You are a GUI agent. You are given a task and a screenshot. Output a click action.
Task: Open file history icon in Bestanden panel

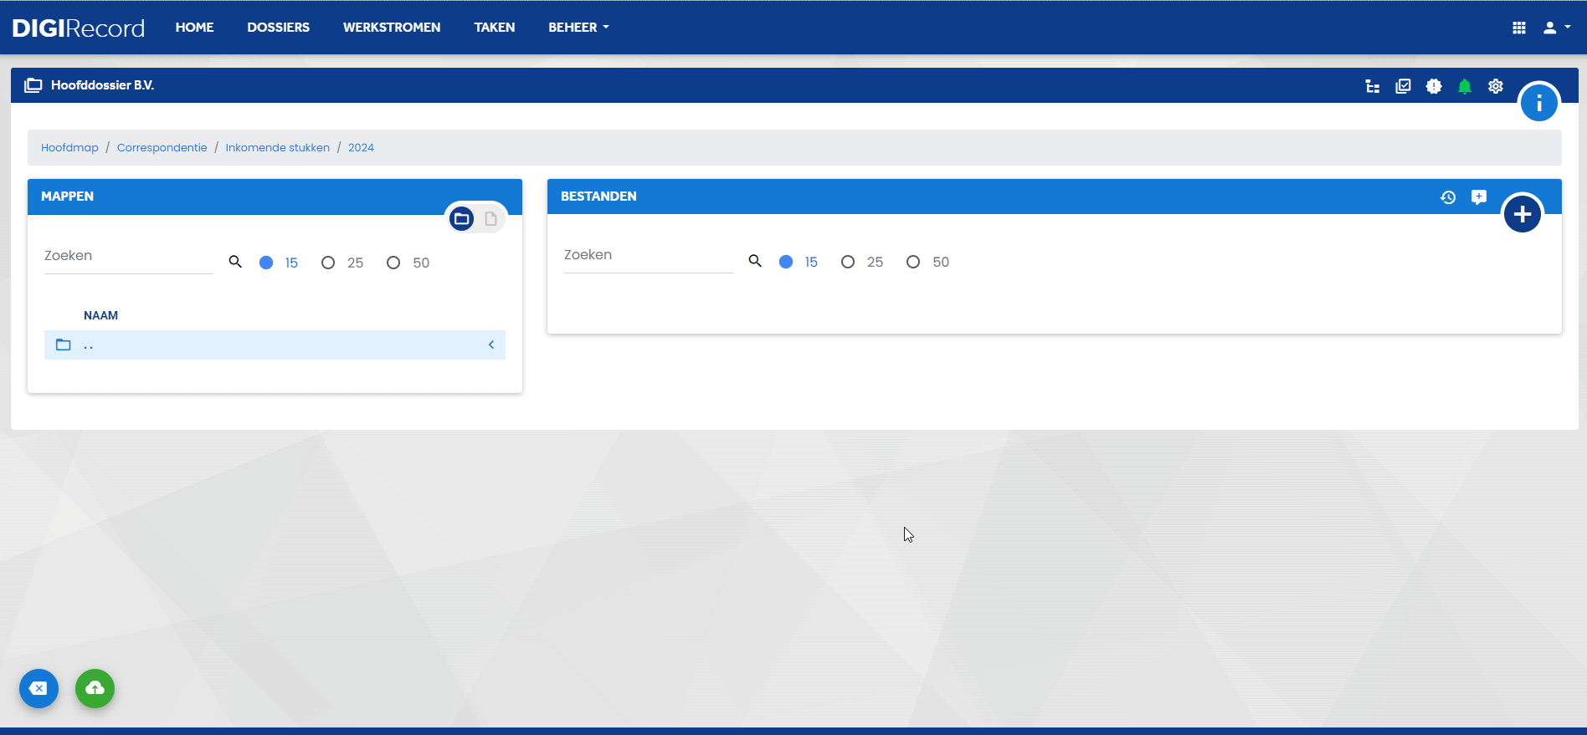1448,197
